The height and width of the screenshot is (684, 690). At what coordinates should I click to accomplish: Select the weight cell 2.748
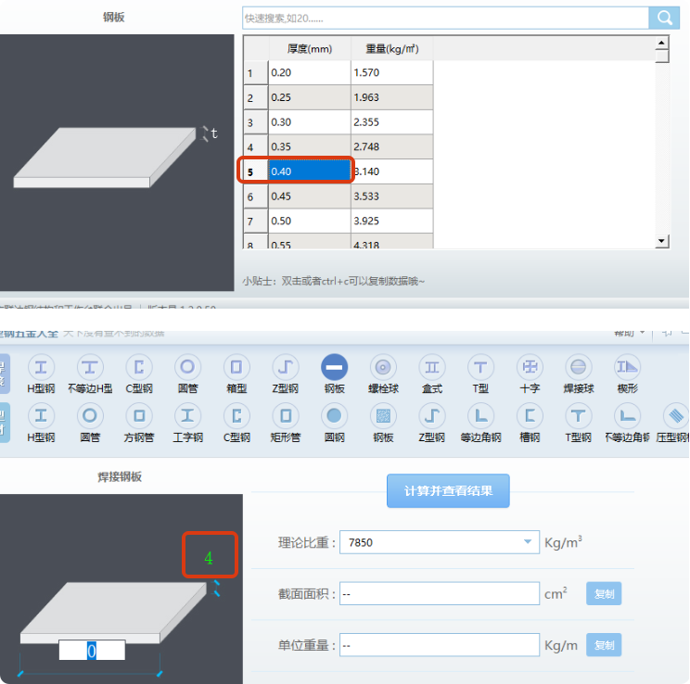tap(392, 146)
